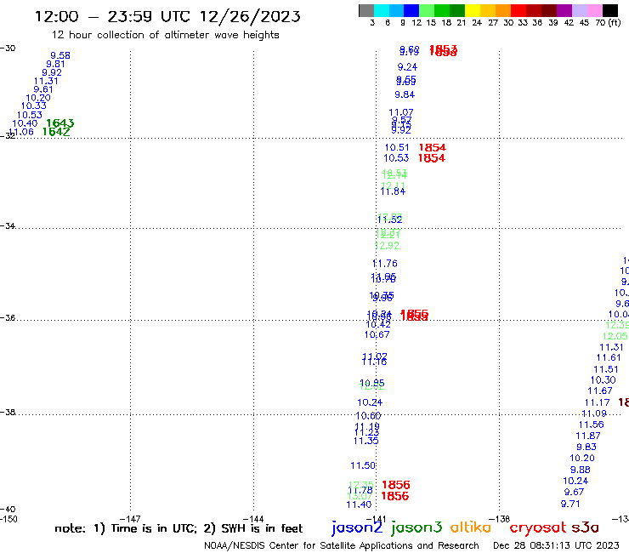Click the wave height value '11.61'
629x553 pixels.
pos(609,358)
